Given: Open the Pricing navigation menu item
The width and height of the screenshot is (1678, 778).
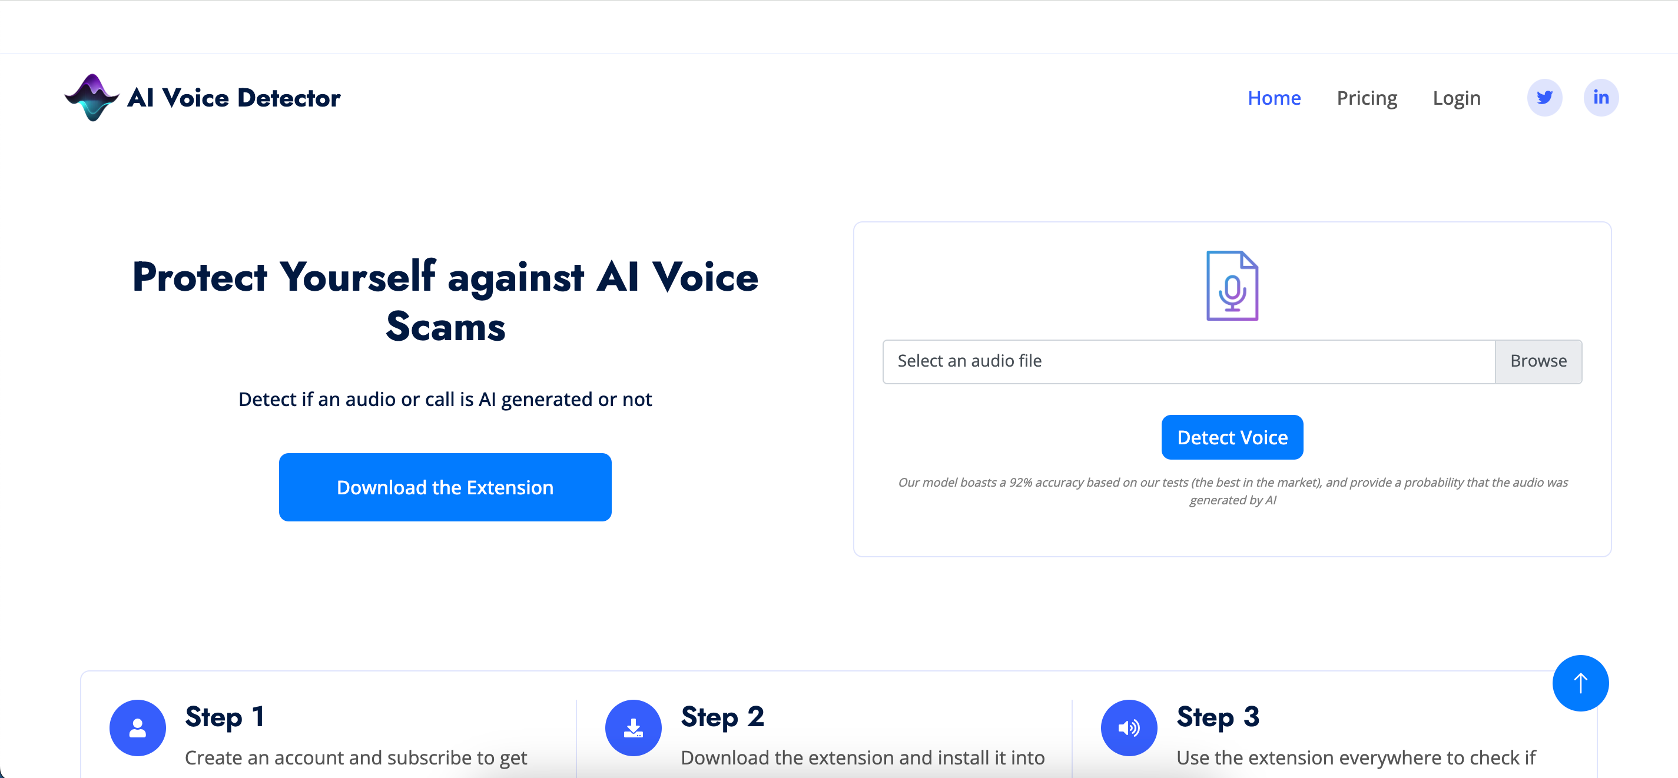Looking at the screenshot, I should (x=1367, y=97).
